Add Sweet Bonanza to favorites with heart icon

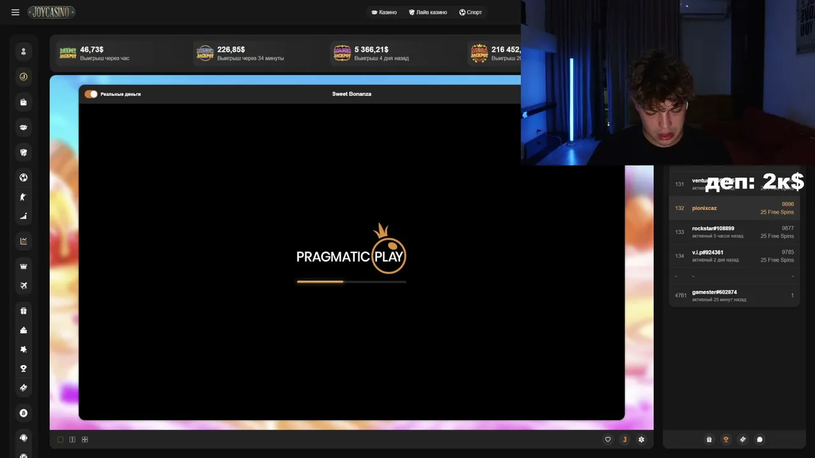click(x=607, y=440)
